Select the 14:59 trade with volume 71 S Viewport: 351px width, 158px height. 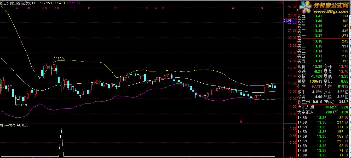click(323, 150)
